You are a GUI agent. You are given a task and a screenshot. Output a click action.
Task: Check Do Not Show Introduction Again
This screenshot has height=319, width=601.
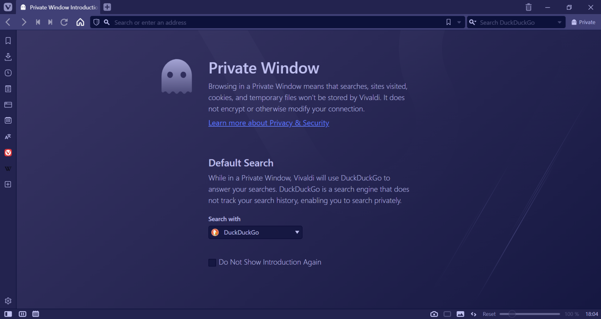[212, 263]
